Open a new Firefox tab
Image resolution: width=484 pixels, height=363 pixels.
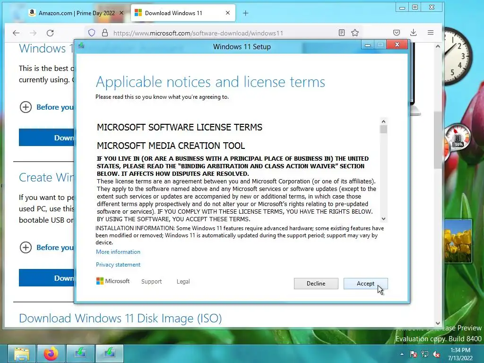(245, 13)
